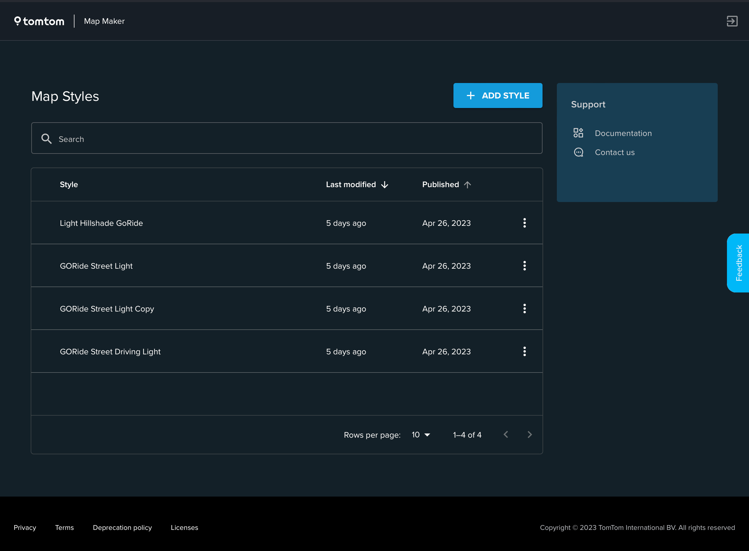749x551 pixels.
Task: Go to next page of styles
Action: (x=529, y=435)
